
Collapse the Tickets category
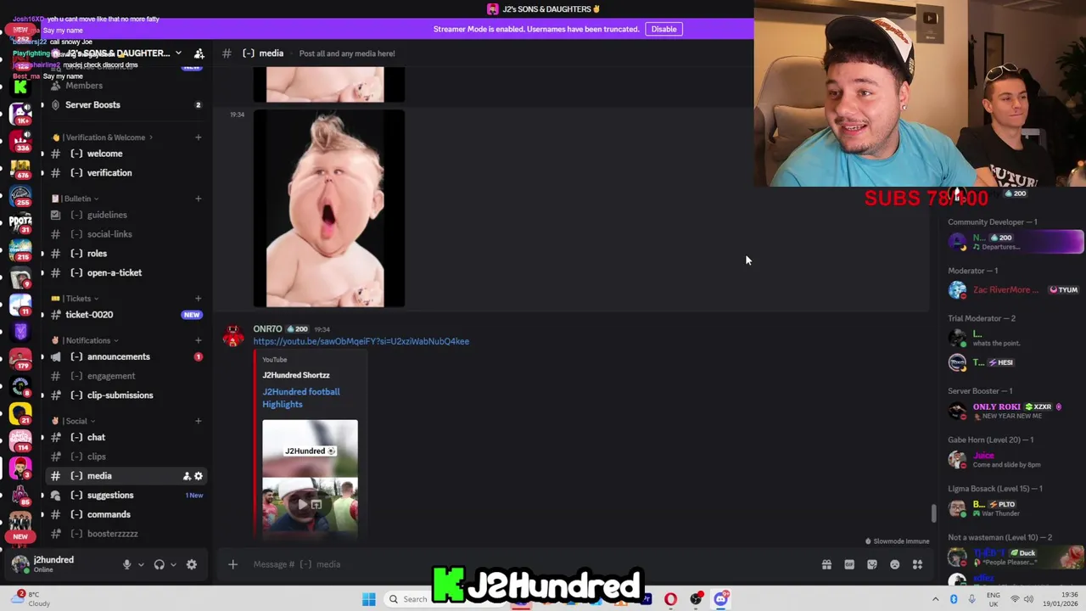[x=75, y=299]
